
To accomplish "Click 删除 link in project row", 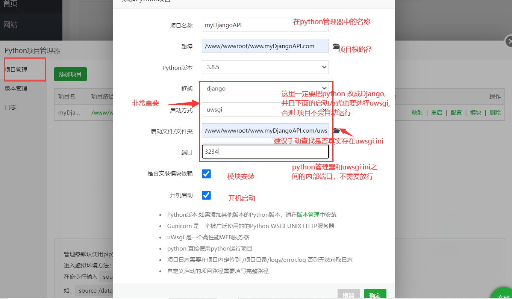I will [x=495, y=112].
